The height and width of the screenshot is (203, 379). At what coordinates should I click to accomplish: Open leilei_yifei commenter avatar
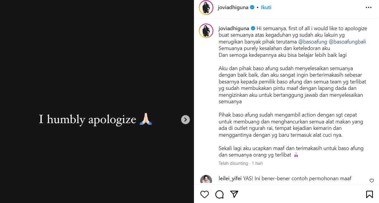[x=206, y=180]
